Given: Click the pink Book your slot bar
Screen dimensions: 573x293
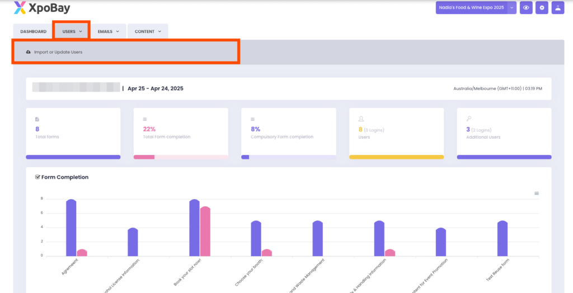Looking at the screenshot, I should (x=205, y=231).
